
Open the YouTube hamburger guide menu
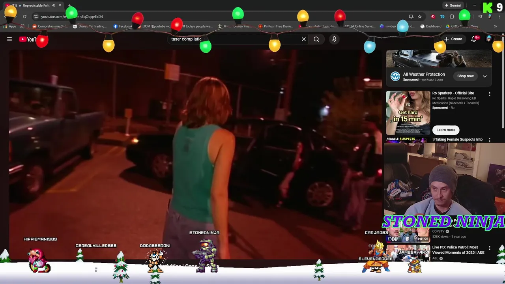[x=9, y=39]
